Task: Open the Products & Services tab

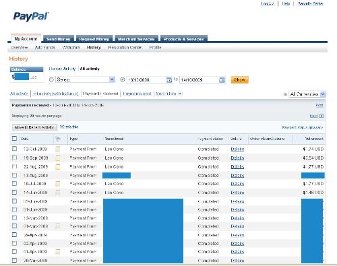Action: (x=183, y=39)
